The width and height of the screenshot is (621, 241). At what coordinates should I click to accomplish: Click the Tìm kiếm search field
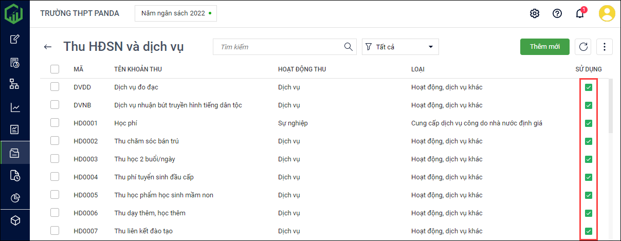(x=280, y=47)
